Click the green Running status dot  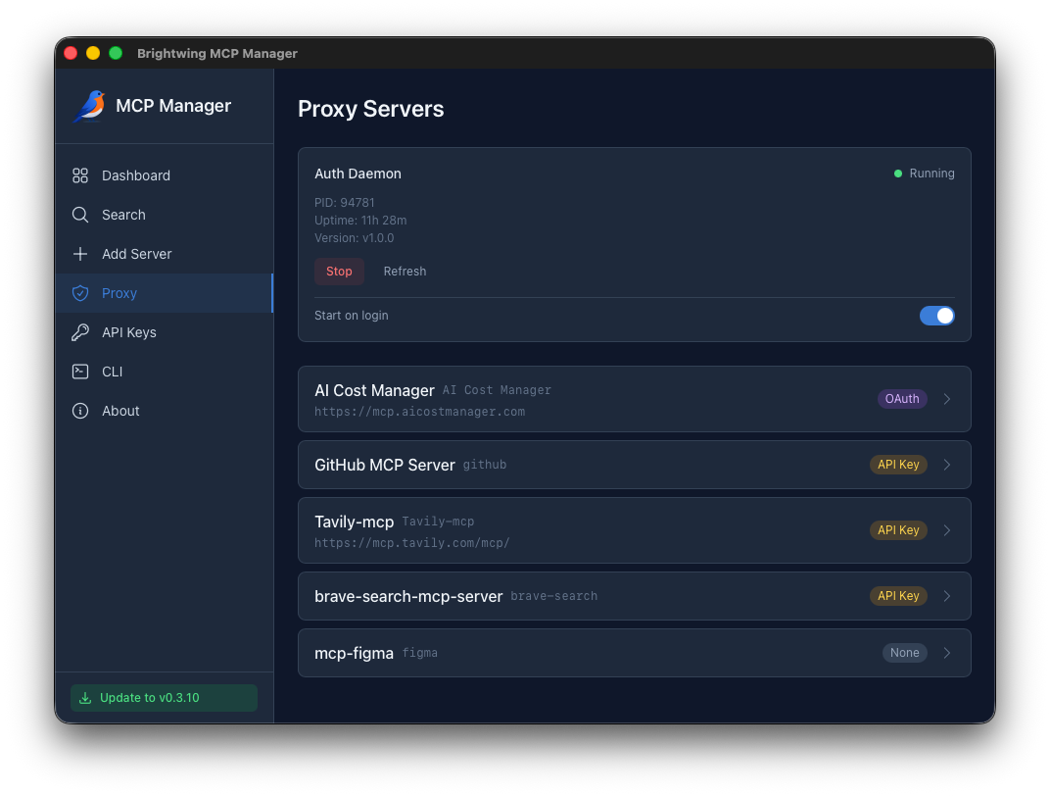tap(897, 173)
